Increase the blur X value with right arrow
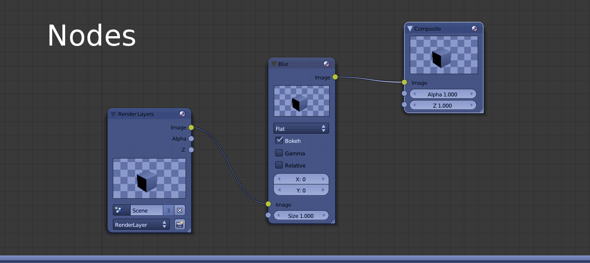Viewport: 590px width, 263px height. click(323, 179)
